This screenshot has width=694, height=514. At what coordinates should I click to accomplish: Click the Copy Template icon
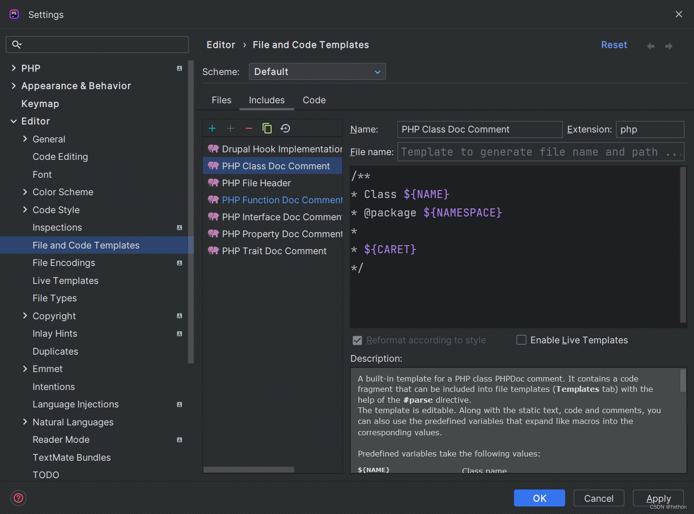267,128
